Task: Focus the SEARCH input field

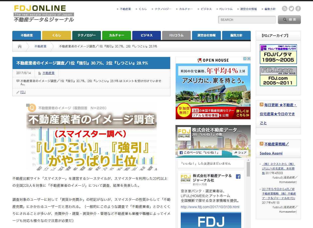Action: click(247, 20)
